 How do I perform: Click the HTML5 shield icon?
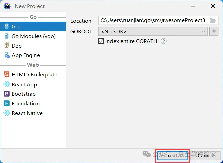click(7, 74)
